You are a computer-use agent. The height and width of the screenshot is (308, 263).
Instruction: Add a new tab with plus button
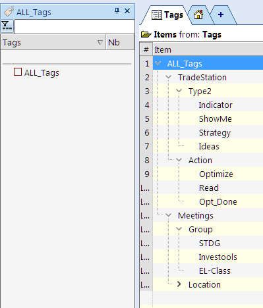point(221,14)
